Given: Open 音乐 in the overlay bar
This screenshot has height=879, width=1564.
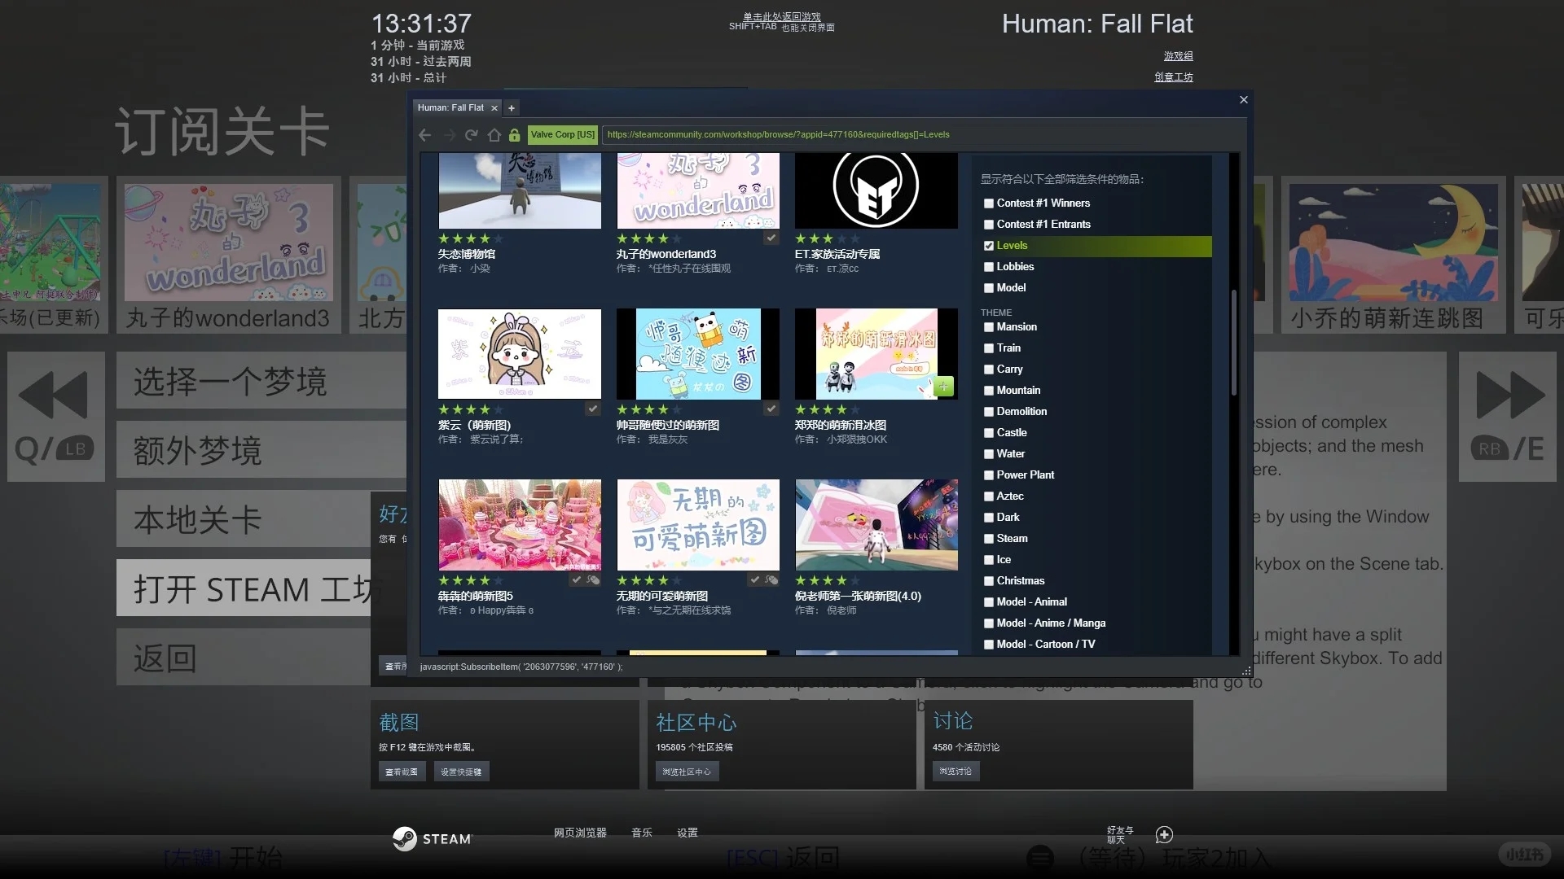Looking at the screenshot, I should [642, 833].
